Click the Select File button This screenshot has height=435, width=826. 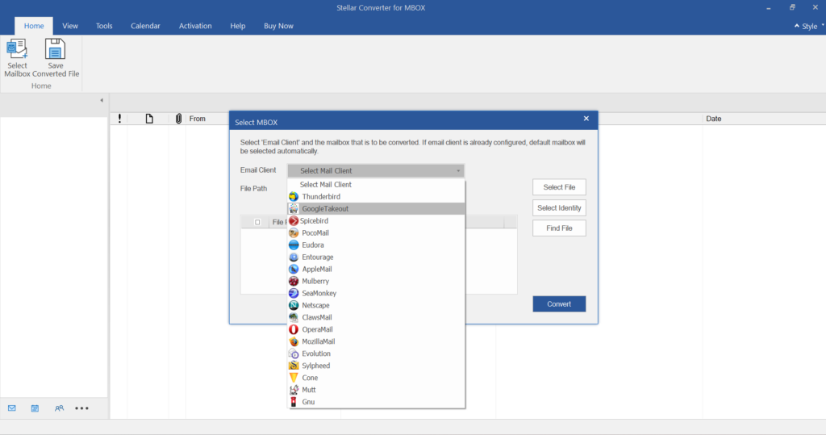click(559, 187)
